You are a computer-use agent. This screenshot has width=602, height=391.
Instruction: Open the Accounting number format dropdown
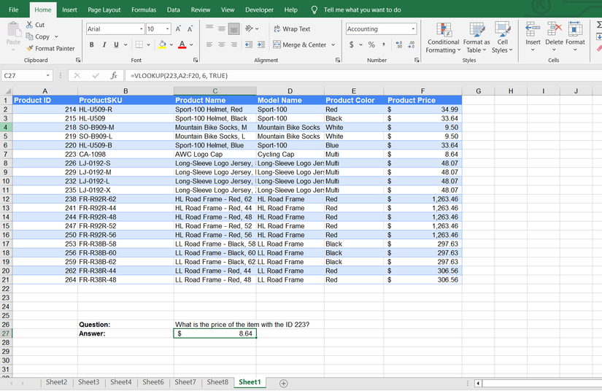pos(413,29)
